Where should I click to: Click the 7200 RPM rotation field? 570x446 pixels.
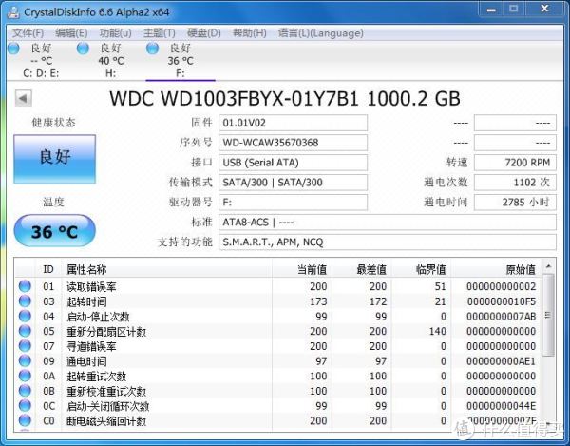(x=515, y=163)
